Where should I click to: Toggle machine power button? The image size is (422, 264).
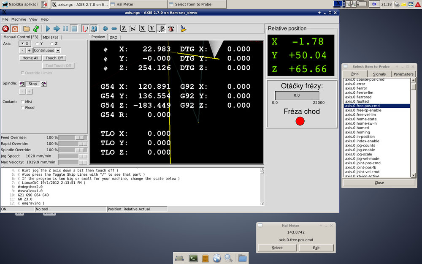15,29
